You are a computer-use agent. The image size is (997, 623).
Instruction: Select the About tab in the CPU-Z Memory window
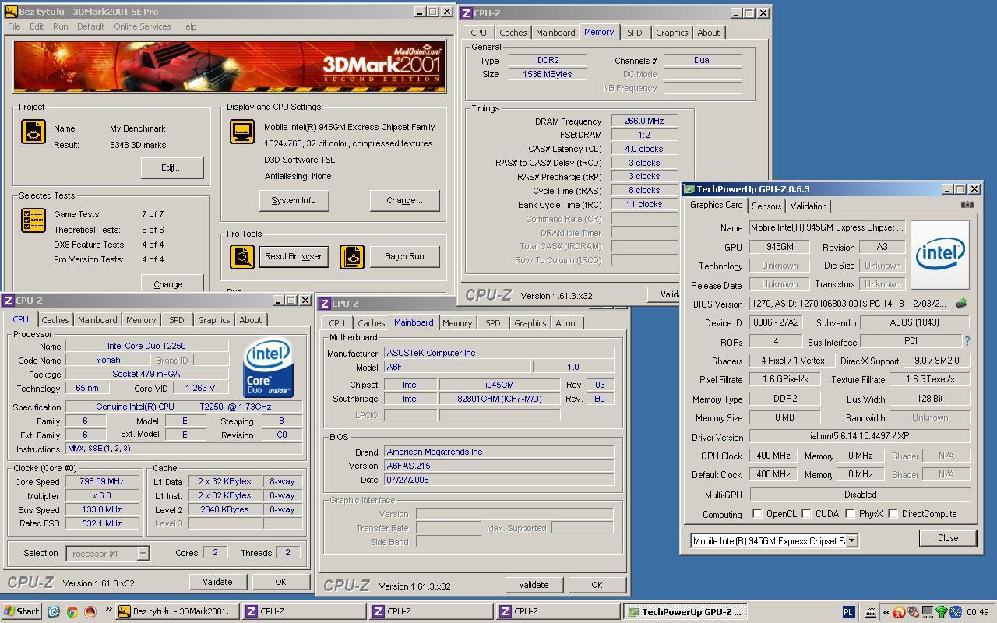tap(709, 33)
